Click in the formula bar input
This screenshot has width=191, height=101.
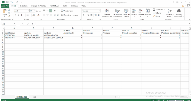pos(113,24)
